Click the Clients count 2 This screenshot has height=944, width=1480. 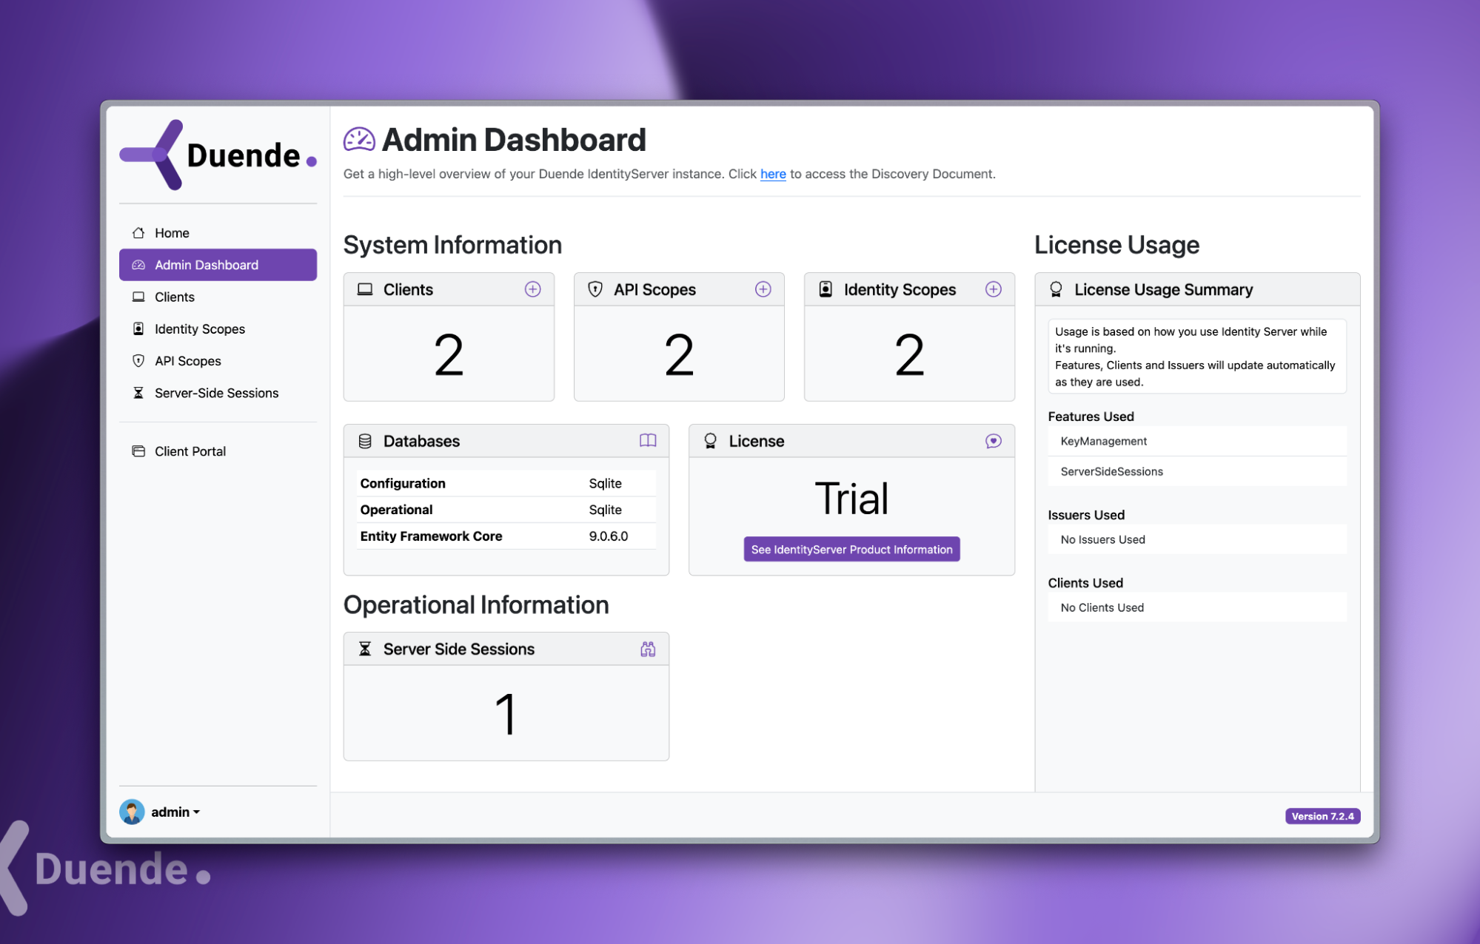pyautogui.click(x=449, y=355)
